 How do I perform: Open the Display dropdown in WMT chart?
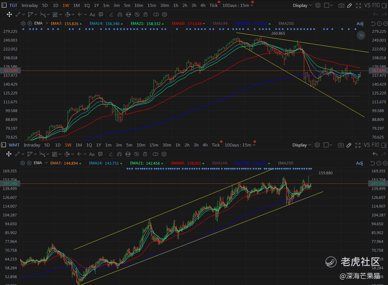pos(302,145)
